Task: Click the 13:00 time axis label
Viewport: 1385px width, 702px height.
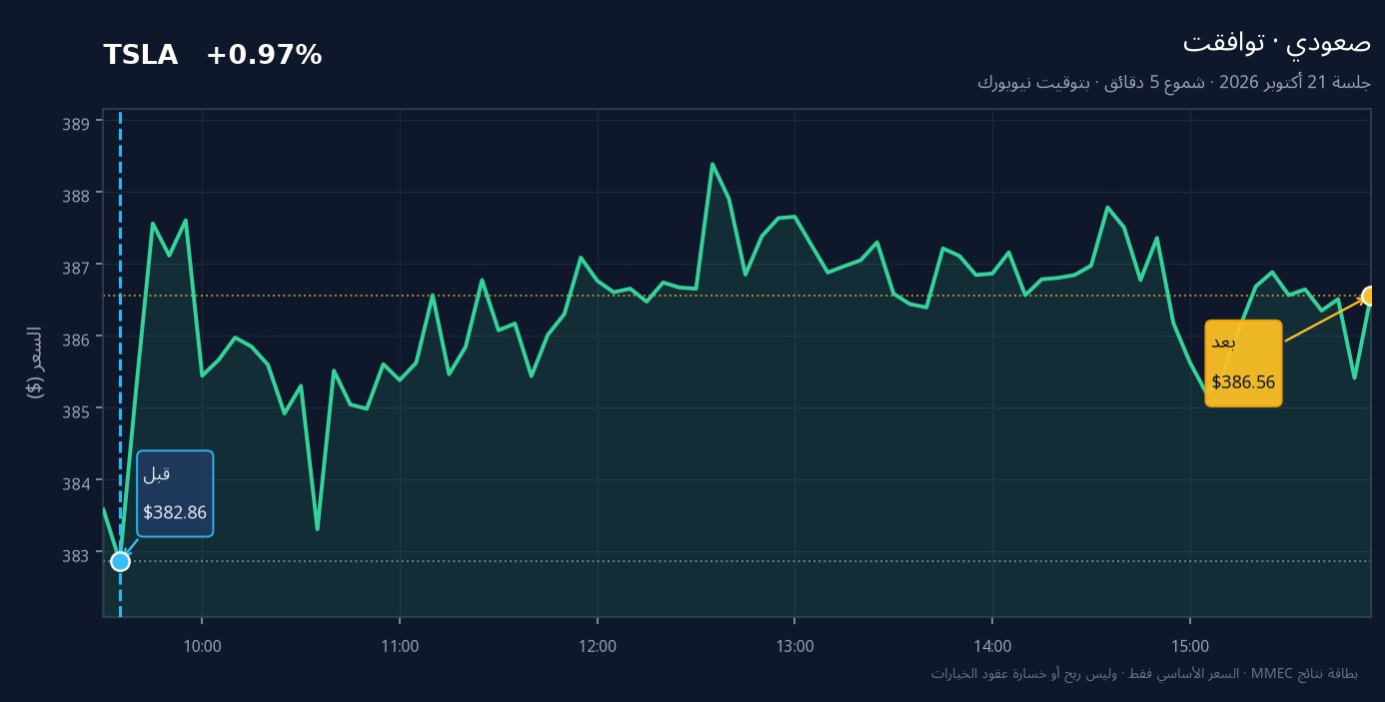Action: pyautogui.click(x=794, y=646)
